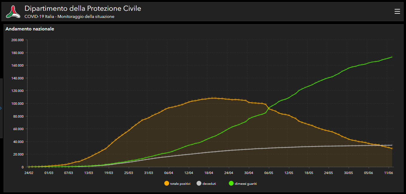
Task: Click the 100.000 value on the y-axis
Action: coord(17,104)
